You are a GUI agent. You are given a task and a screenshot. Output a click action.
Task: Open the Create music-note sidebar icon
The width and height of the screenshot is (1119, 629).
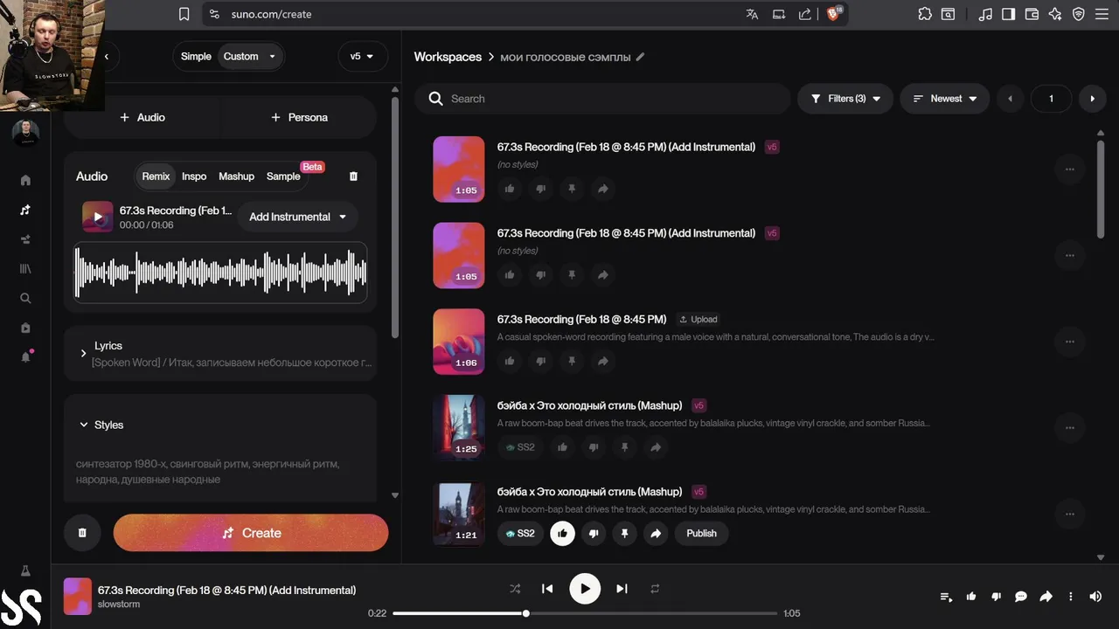[x=25, y=210]
